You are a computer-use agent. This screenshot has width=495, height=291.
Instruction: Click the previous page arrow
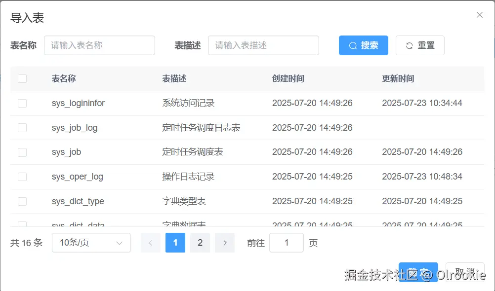pos(150,243)
